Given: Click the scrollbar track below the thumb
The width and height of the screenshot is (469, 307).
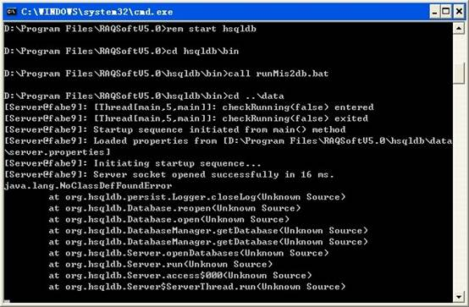Looking at the screenshot, I should coord(459,187).
